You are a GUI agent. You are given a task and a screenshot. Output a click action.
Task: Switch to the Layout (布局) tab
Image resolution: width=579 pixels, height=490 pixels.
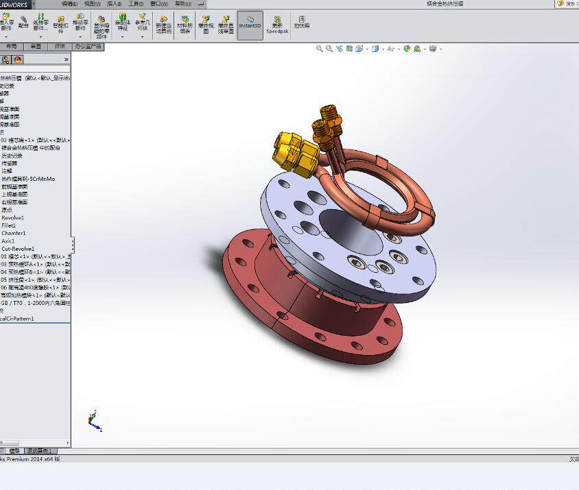[12, 47]
